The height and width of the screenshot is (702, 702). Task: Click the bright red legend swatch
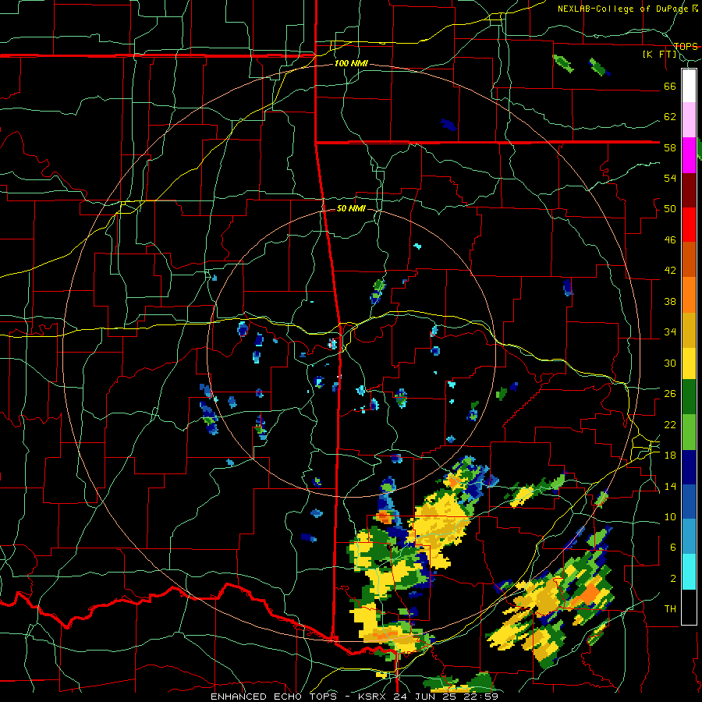pyautogui.click(x=689, y=225)
